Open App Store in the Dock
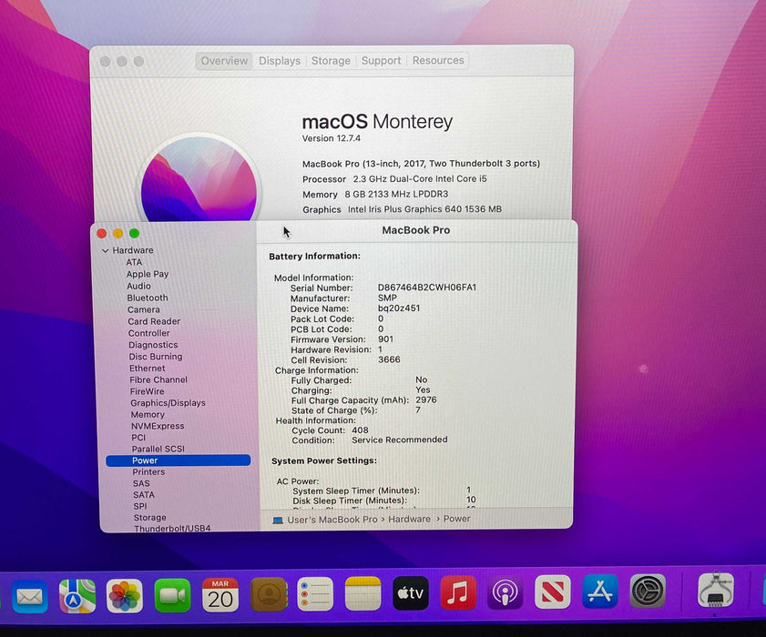This screenshot has height=637, width=766. [x=600, y=591]
